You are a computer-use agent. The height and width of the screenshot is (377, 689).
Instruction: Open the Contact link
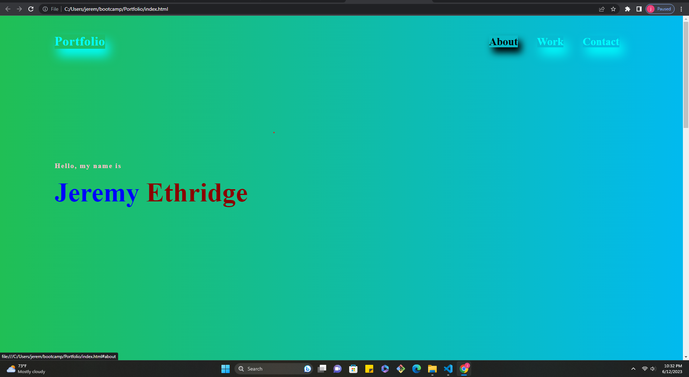coord(601,42)
